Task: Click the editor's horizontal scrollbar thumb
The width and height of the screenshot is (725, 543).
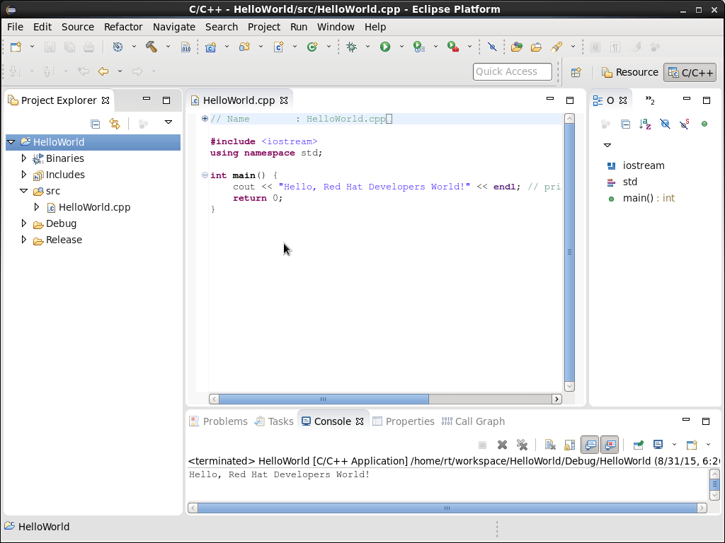Action: pos(323,399)
